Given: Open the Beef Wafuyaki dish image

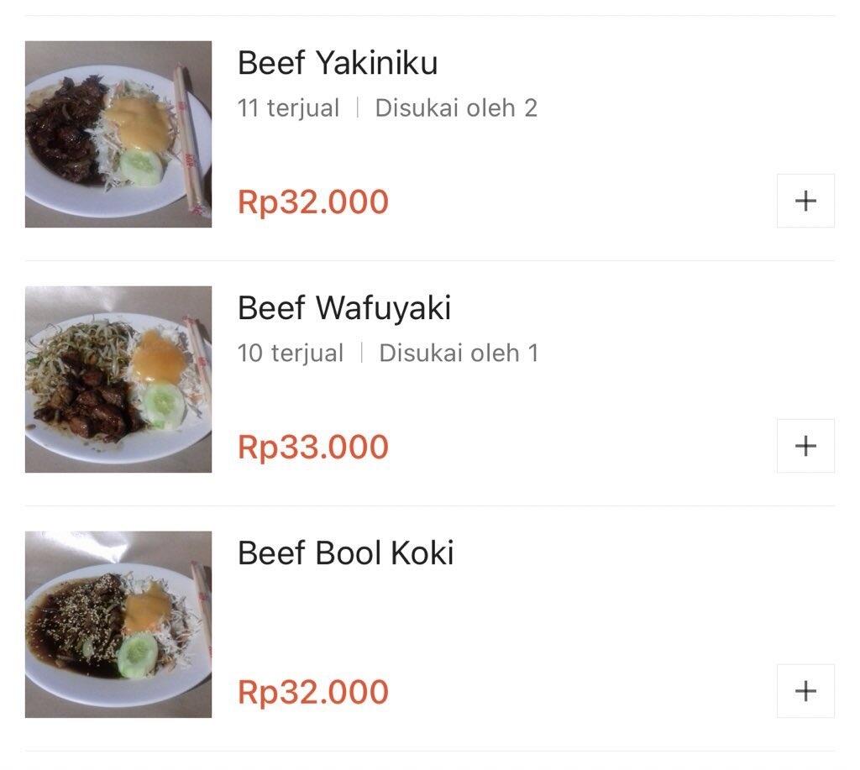Looking at the screenshot, I should click(x=118, y=379).
